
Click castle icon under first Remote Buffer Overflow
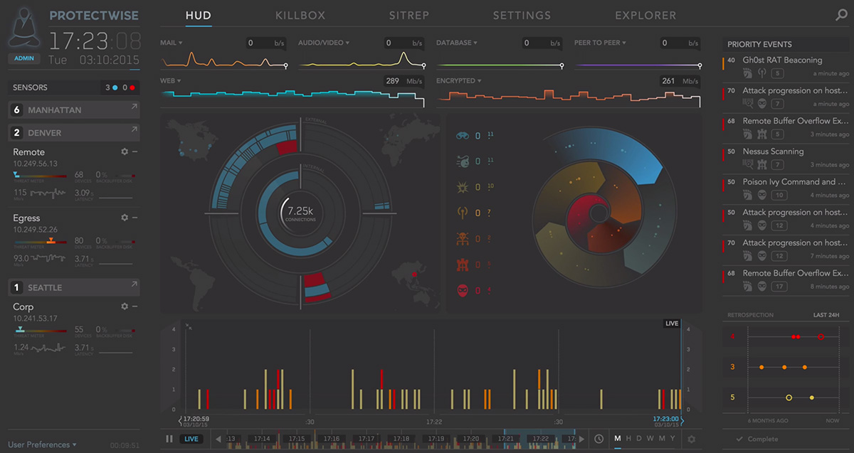tap(761, 134)
